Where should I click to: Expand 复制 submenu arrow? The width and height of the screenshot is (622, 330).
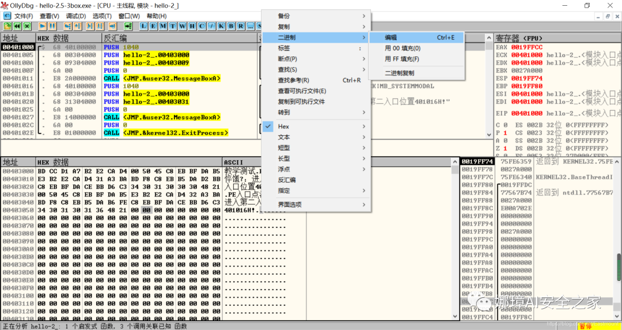click(364, 26)
